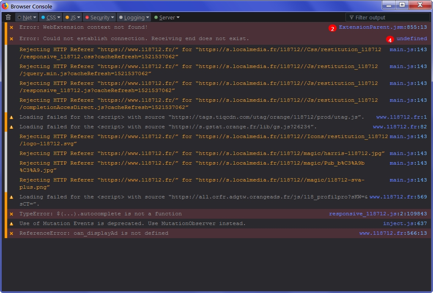Click error icon beside Could not establish connection
This screenshot has width=433, height=293.
click(x=11, y=38)
